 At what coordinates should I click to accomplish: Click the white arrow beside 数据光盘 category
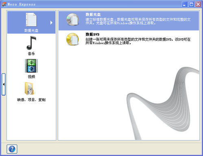coord(51,22)
